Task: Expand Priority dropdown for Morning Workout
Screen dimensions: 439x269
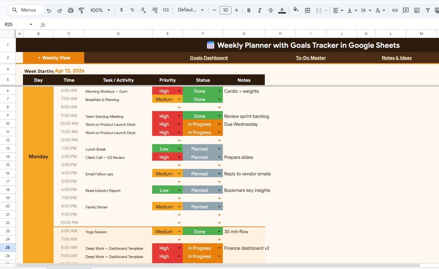Action: click(x=179, y=91)
